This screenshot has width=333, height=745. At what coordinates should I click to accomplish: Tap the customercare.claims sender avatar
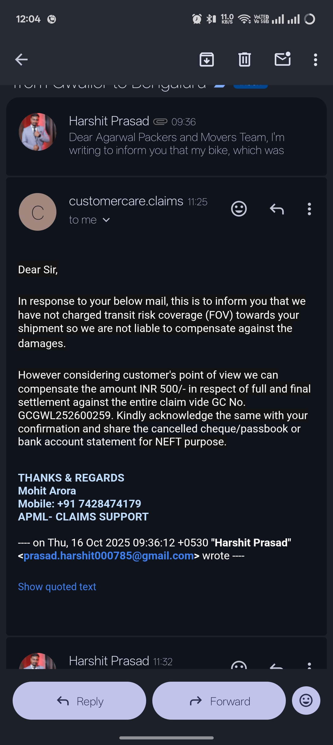38,212
